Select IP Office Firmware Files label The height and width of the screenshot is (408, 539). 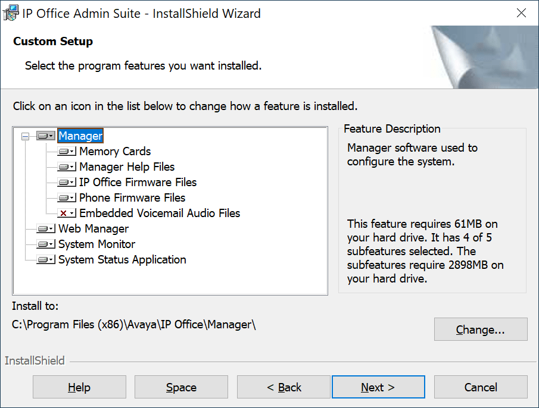click(x=138, y=182)
